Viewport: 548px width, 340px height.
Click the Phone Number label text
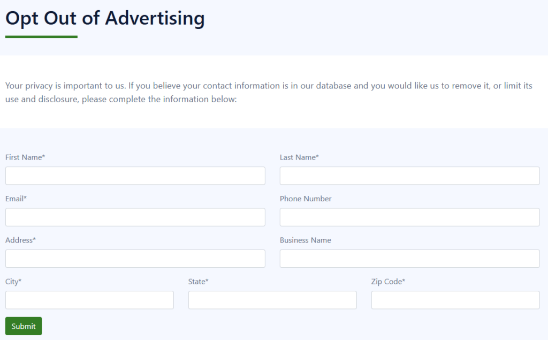pyautogui.click(x=305, y=199)
